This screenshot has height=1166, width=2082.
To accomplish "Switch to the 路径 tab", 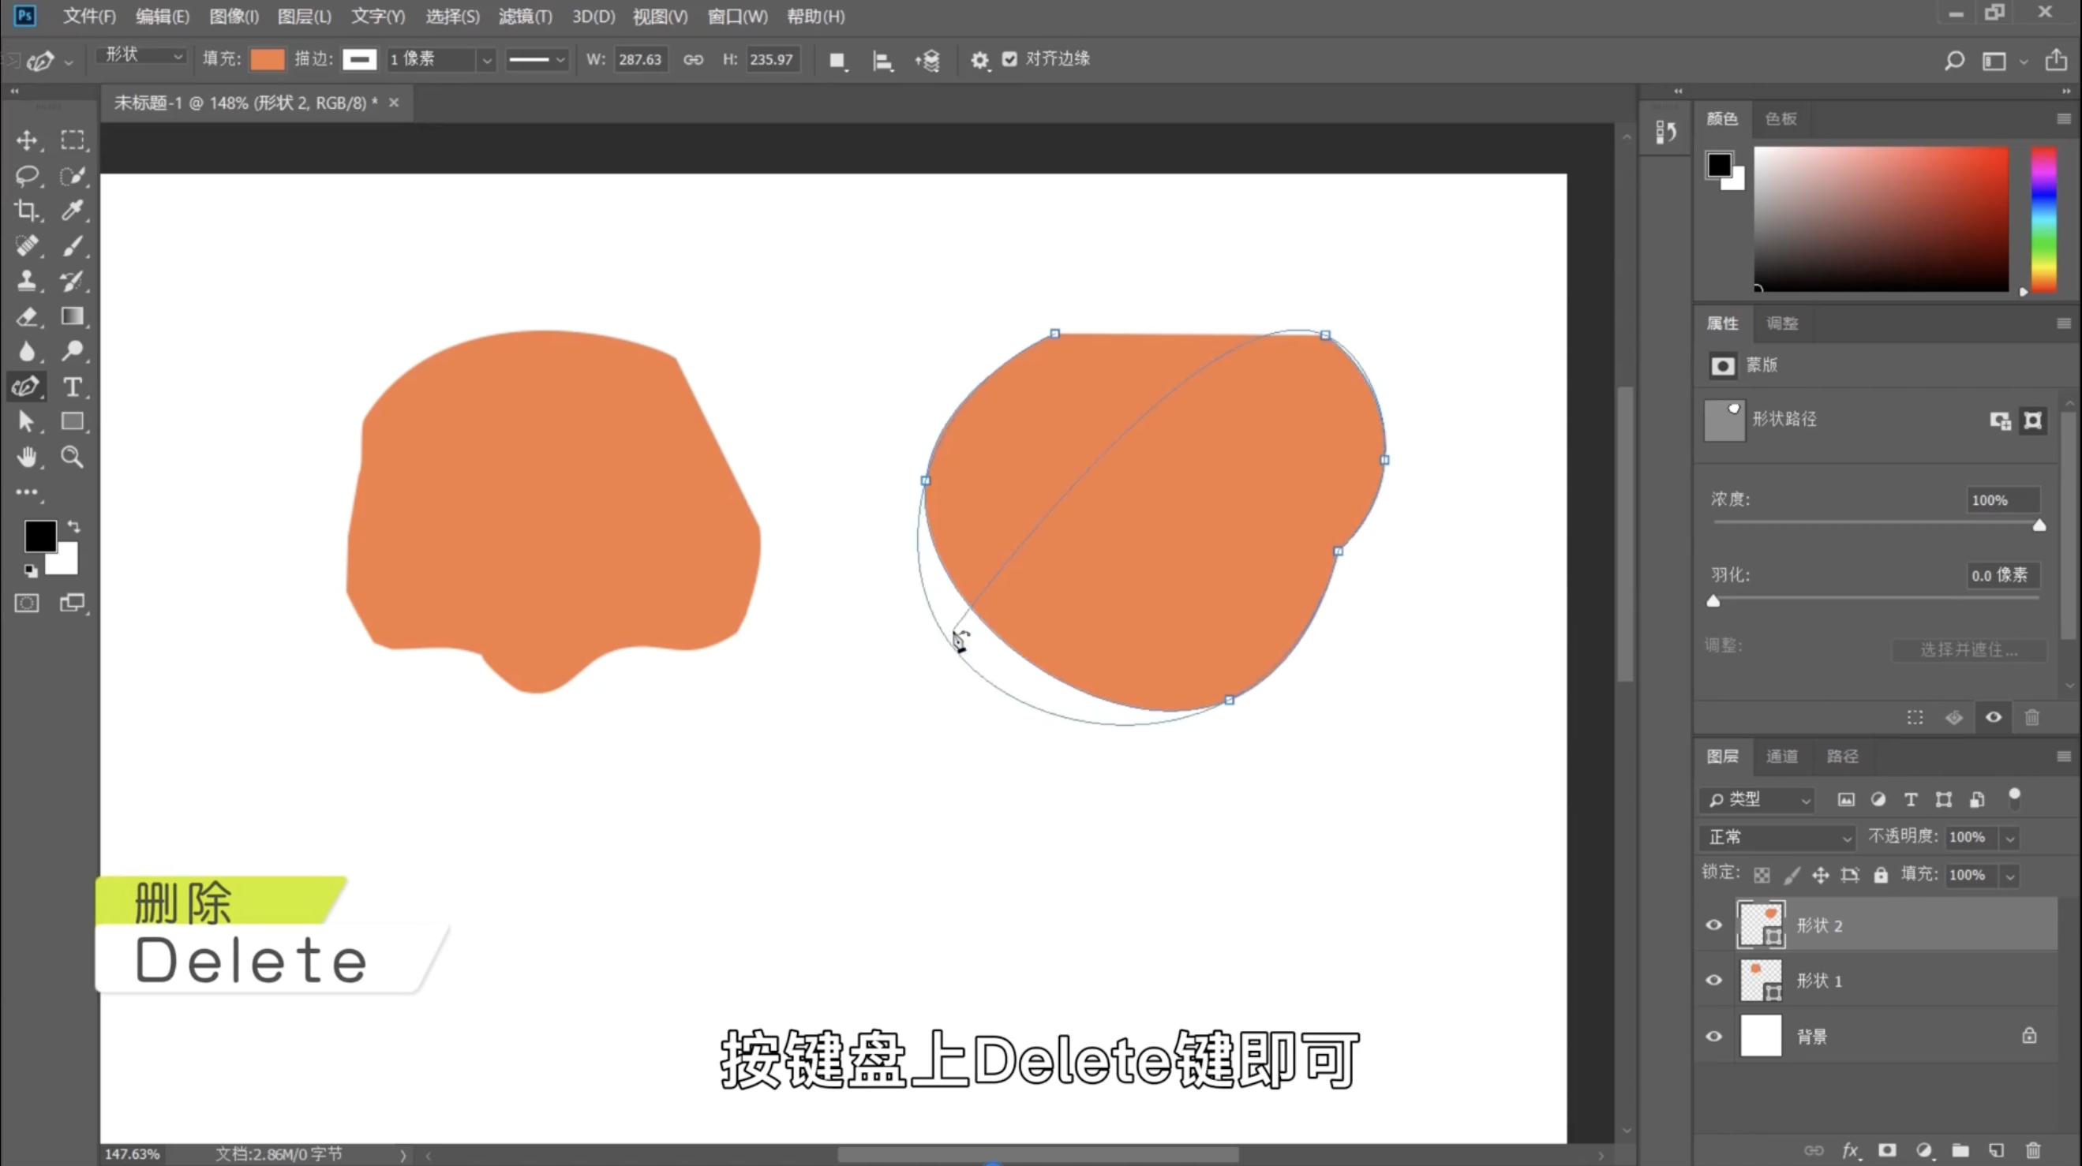I will click(1842, 757).
